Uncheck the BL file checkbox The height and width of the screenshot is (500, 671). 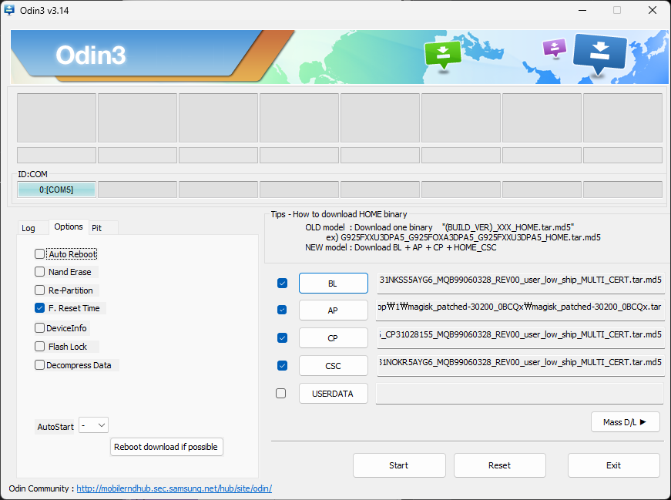282,283
